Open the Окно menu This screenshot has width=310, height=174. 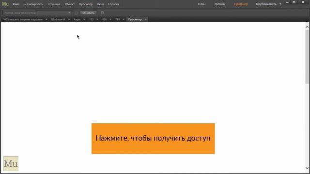point(100,4)
